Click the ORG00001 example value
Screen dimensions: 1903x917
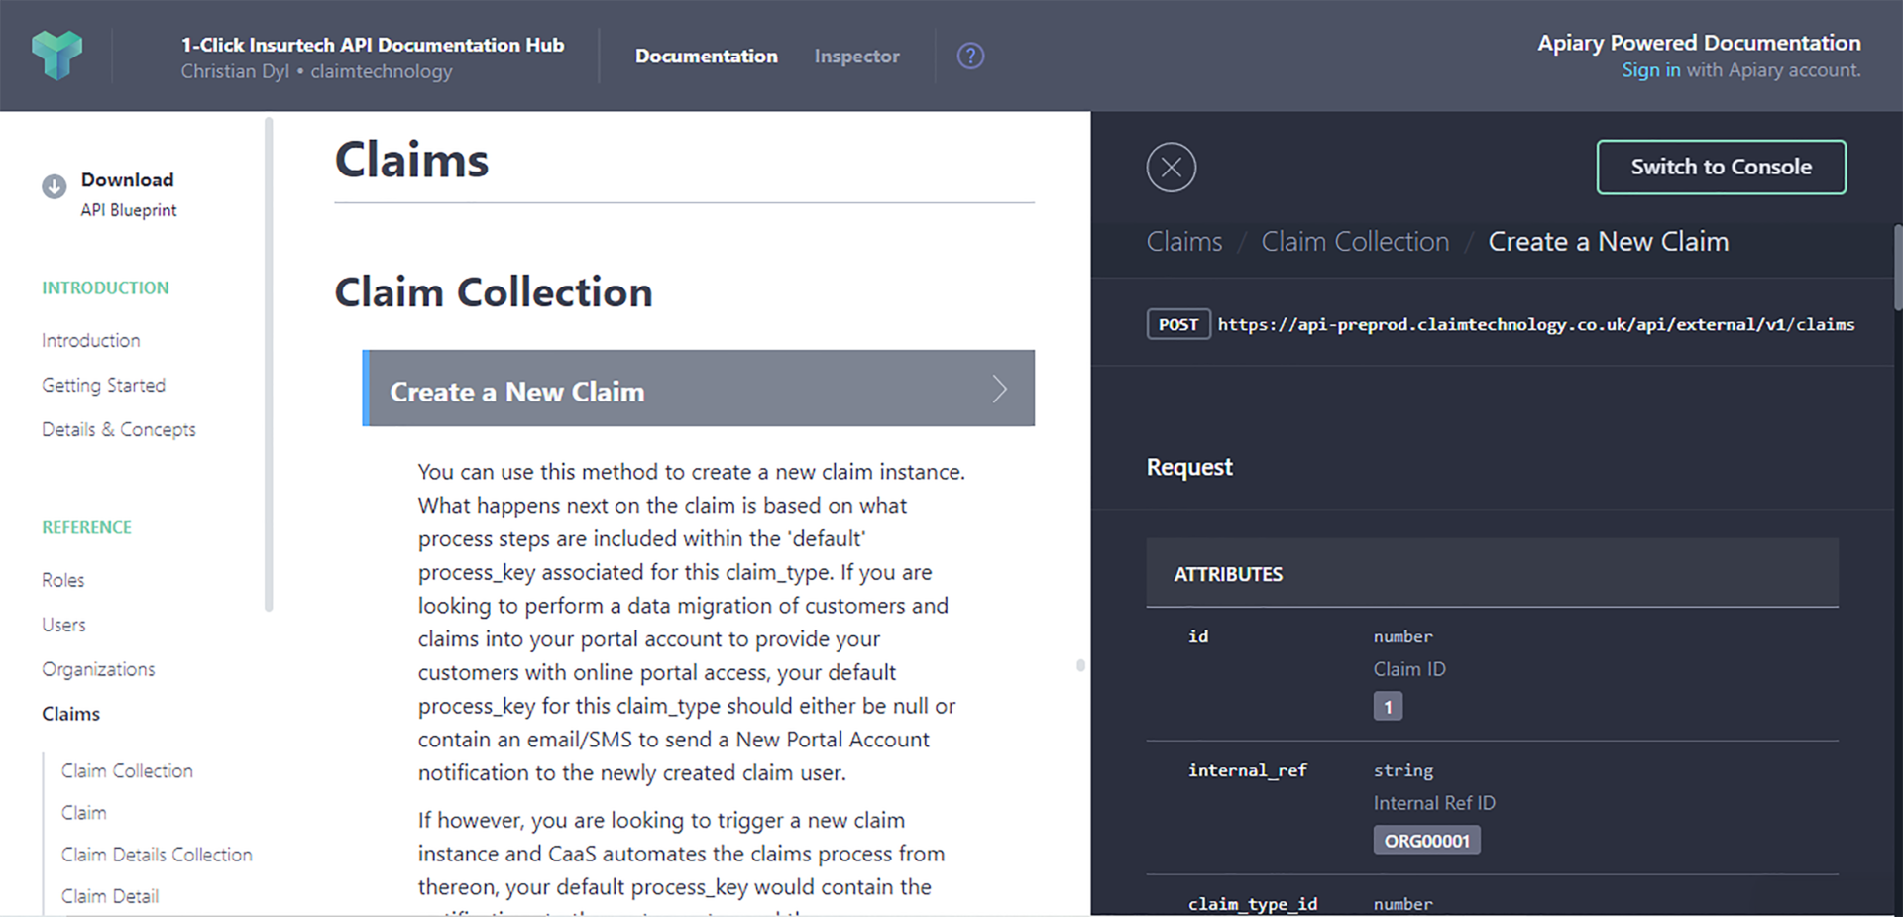[x=1427, y=841]
